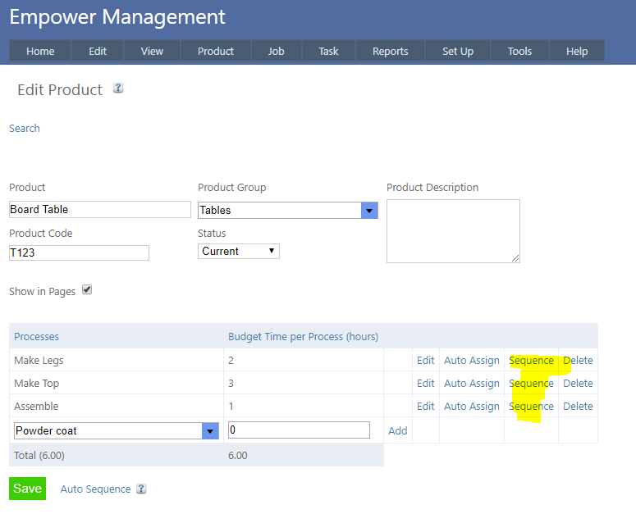Open the Product Group dropdown

tap(369, 211)
